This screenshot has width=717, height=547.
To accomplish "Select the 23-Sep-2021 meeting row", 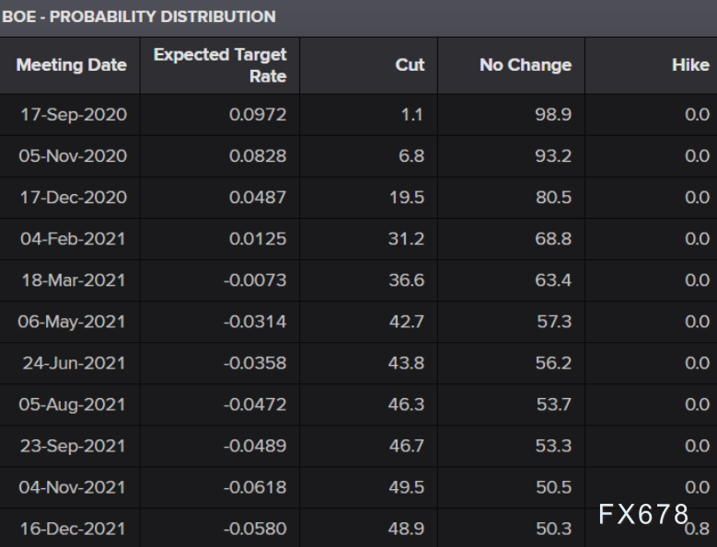I will coord(74,446).
